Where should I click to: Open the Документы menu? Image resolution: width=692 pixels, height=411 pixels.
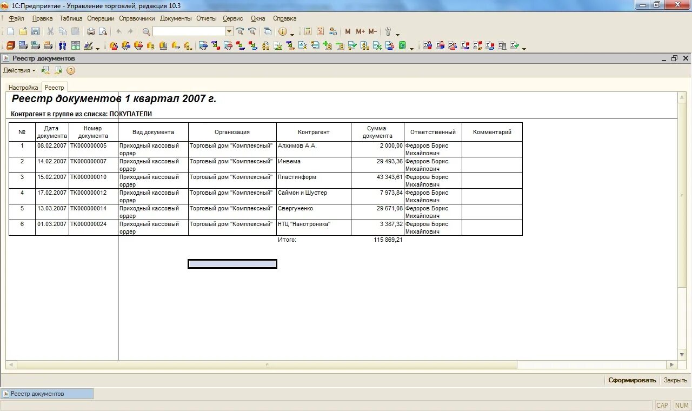[x=176, y=18]
